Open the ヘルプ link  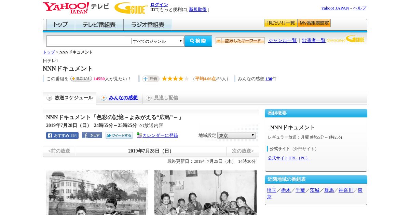point(359,8)
